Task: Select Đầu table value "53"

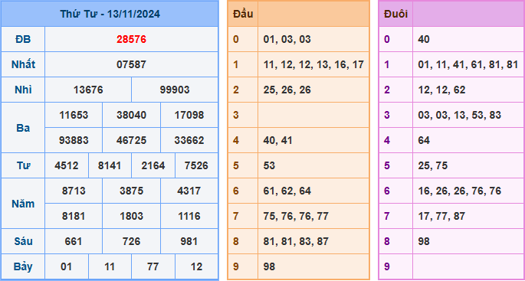Action: 269,165
